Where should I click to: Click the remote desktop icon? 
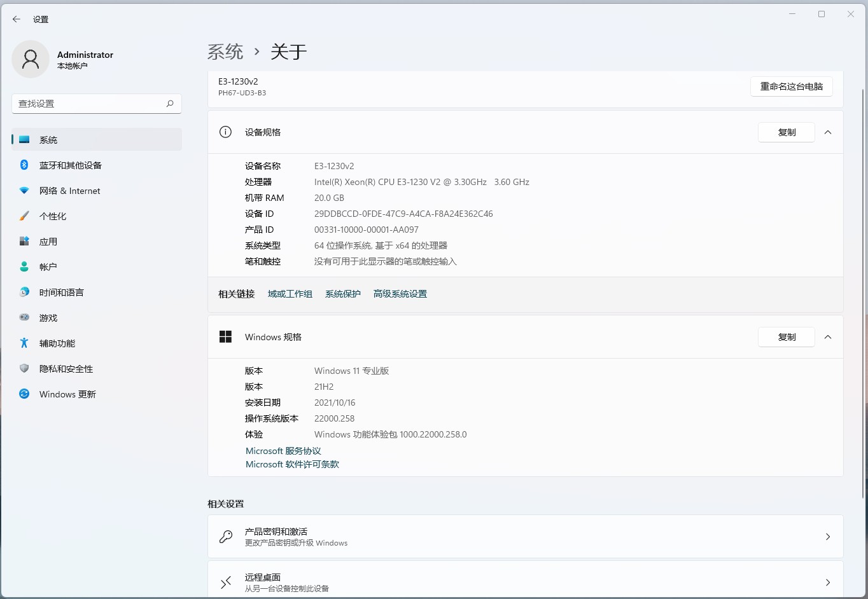(x=225, y=582)
